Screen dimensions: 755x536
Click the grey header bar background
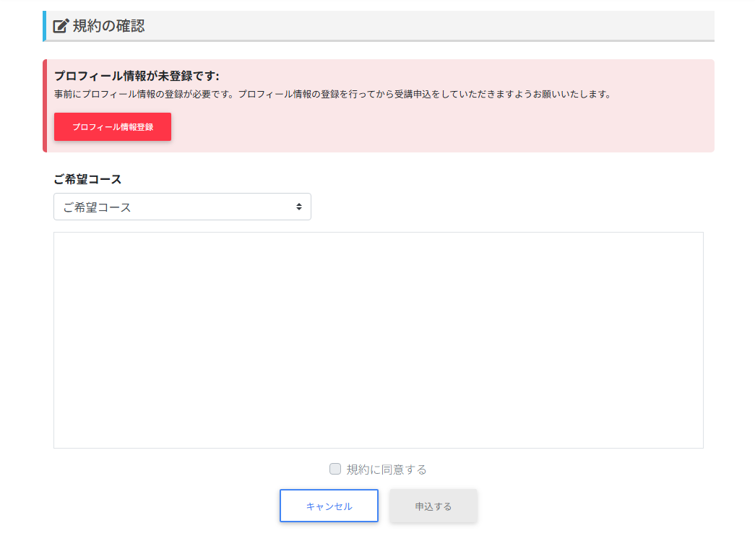pos(433,26)
